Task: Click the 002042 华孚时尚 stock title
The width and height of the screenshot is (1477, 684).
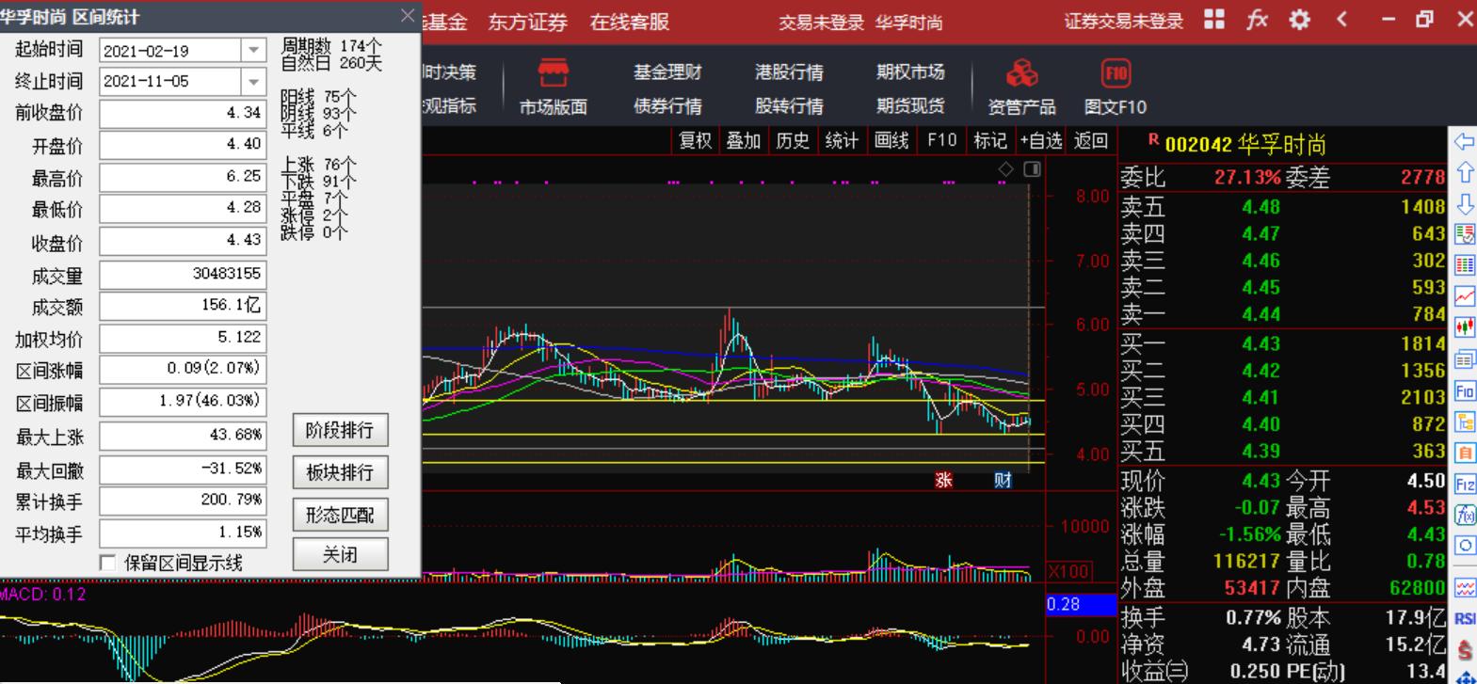Action: tap(1244, 144)
